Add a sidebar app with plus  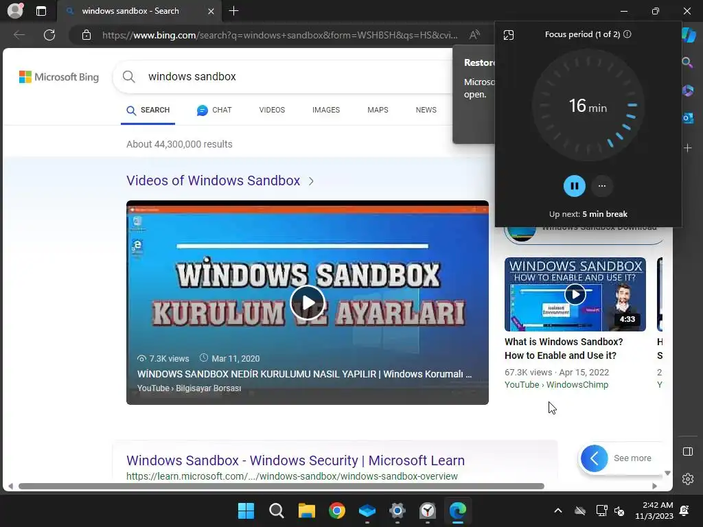tap(688, 148)
